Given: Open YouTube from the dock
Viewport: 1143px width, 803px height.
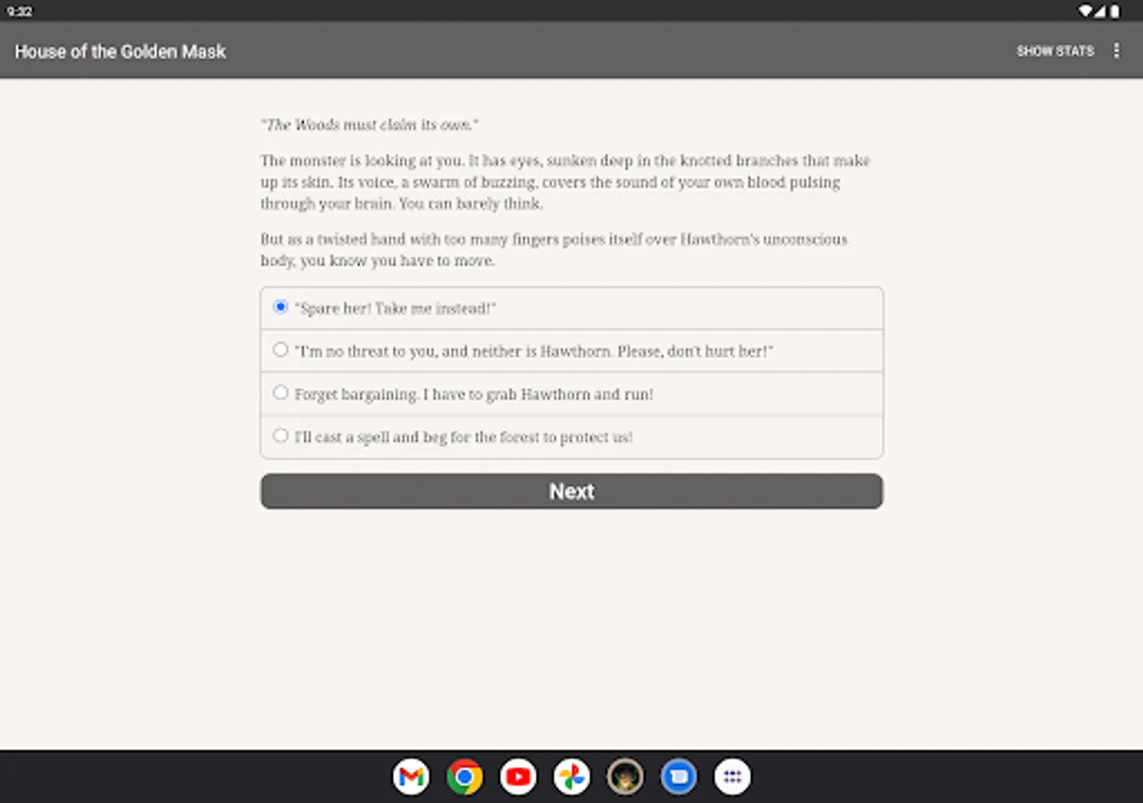Looking at the screenshot, I should (518, 776).
